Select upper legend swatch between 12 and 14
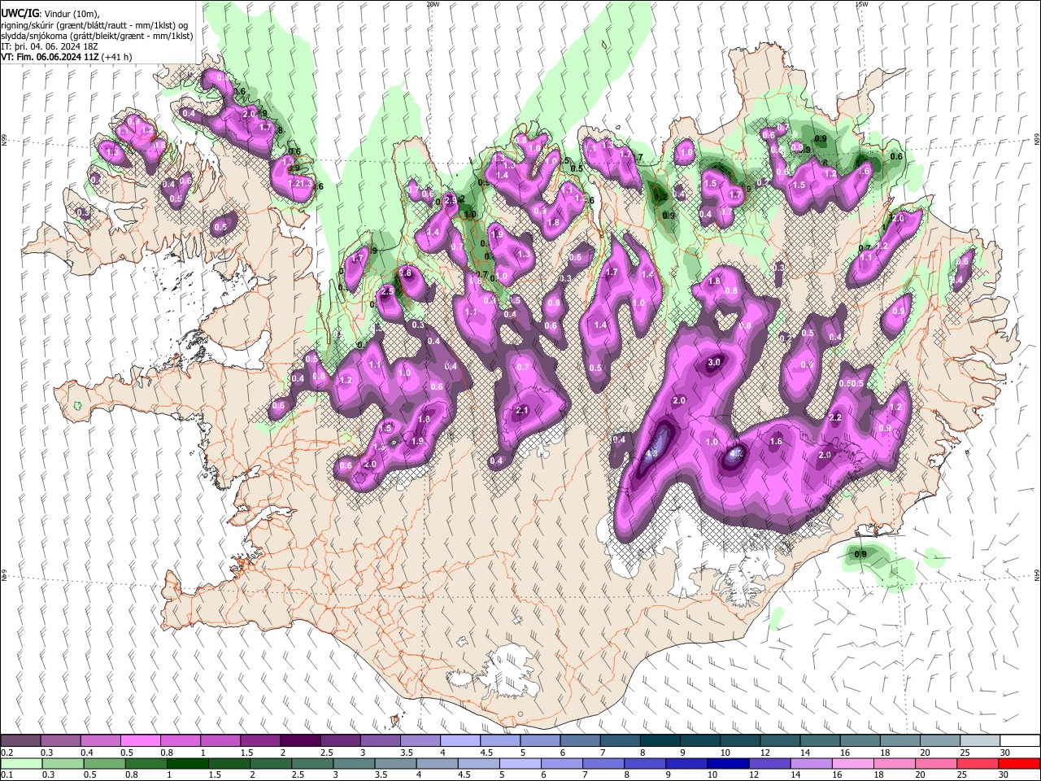The height and width of the screenshot is (781, 1041). pos(780,740)
